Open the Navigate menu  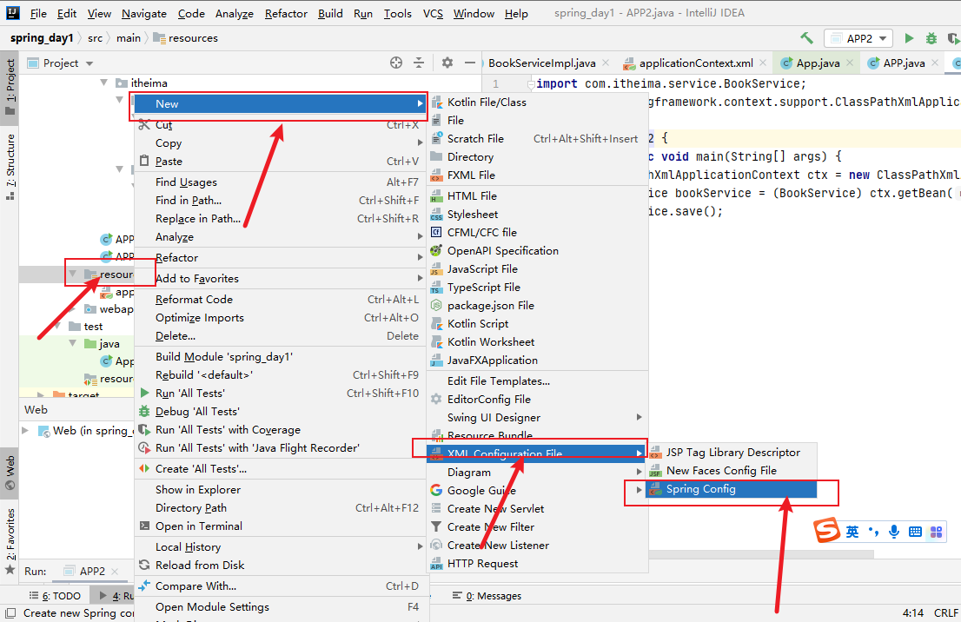pyautogui.click(x=144, y=14)
